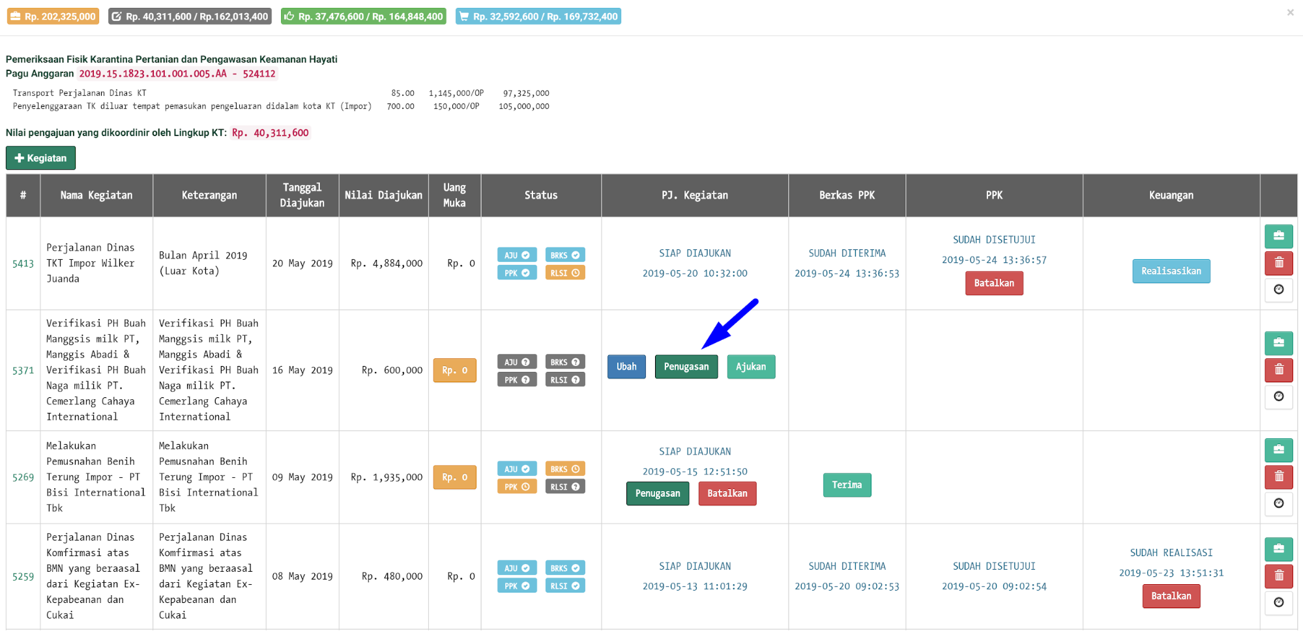The image size is (1303, 631).
Task: Click Terima in the Berkas PPK column
Action: 847,485
